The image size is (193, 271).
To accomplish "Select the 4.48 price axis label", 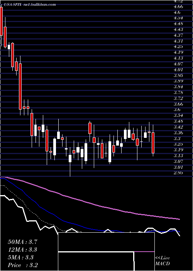I will click(x=178, y=24).
